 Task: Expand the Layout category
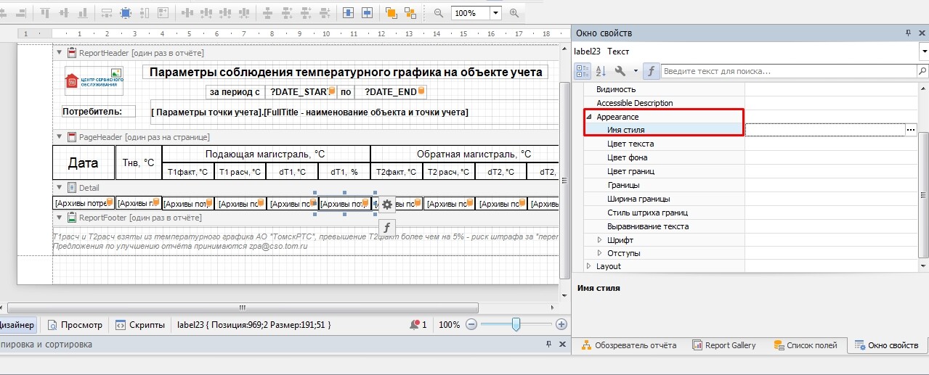coord(589,266)
